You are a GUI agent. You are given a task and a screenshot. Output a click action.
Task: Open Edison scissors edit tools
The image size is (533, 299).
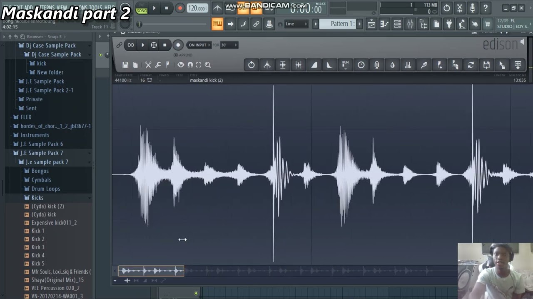(148, 65)
